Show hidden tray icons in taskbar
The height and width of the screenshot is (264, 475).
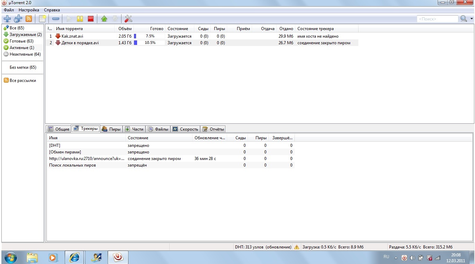tap(396, 258)
